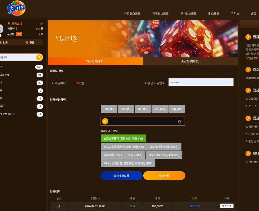Open 아이스하키 category with 21 count
This screenshot has height=211, width=259.
(21, 75)
